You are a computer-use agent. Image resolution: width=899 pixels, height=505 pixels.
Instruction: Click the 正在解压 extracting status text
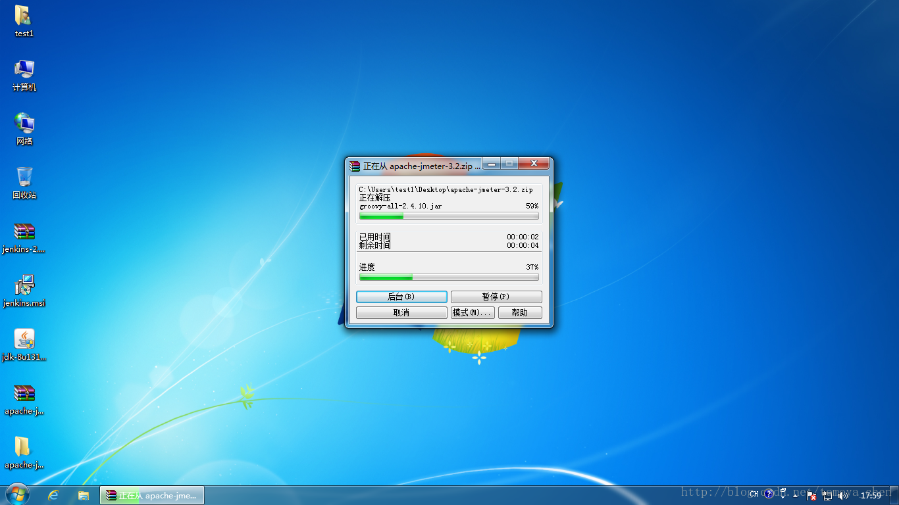[375, 197]
